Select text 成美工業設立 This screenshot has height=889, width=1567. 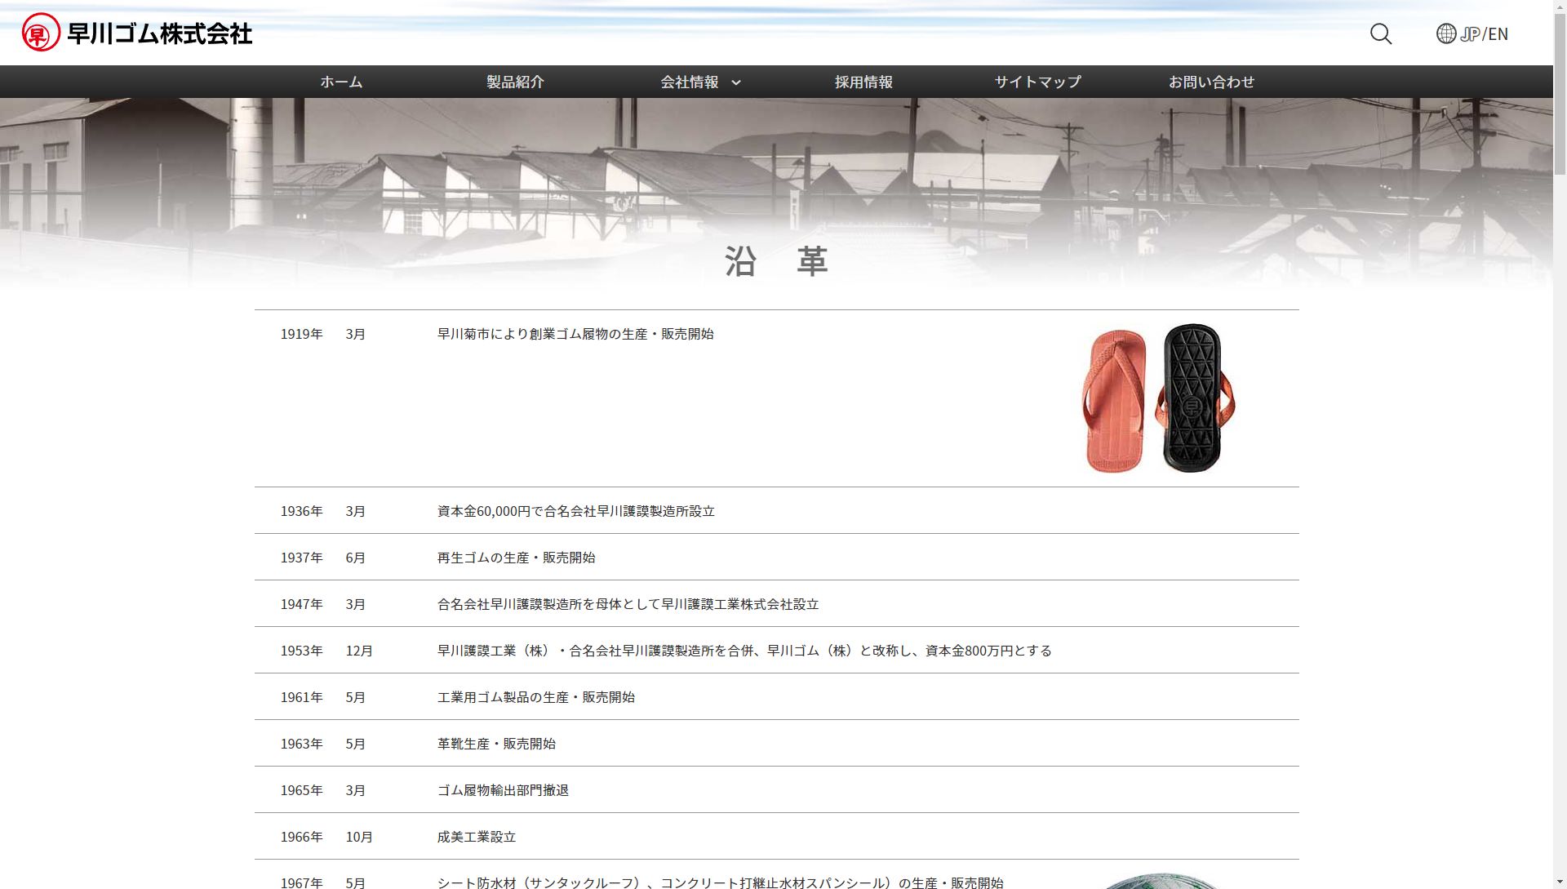[x=477, y=837]
